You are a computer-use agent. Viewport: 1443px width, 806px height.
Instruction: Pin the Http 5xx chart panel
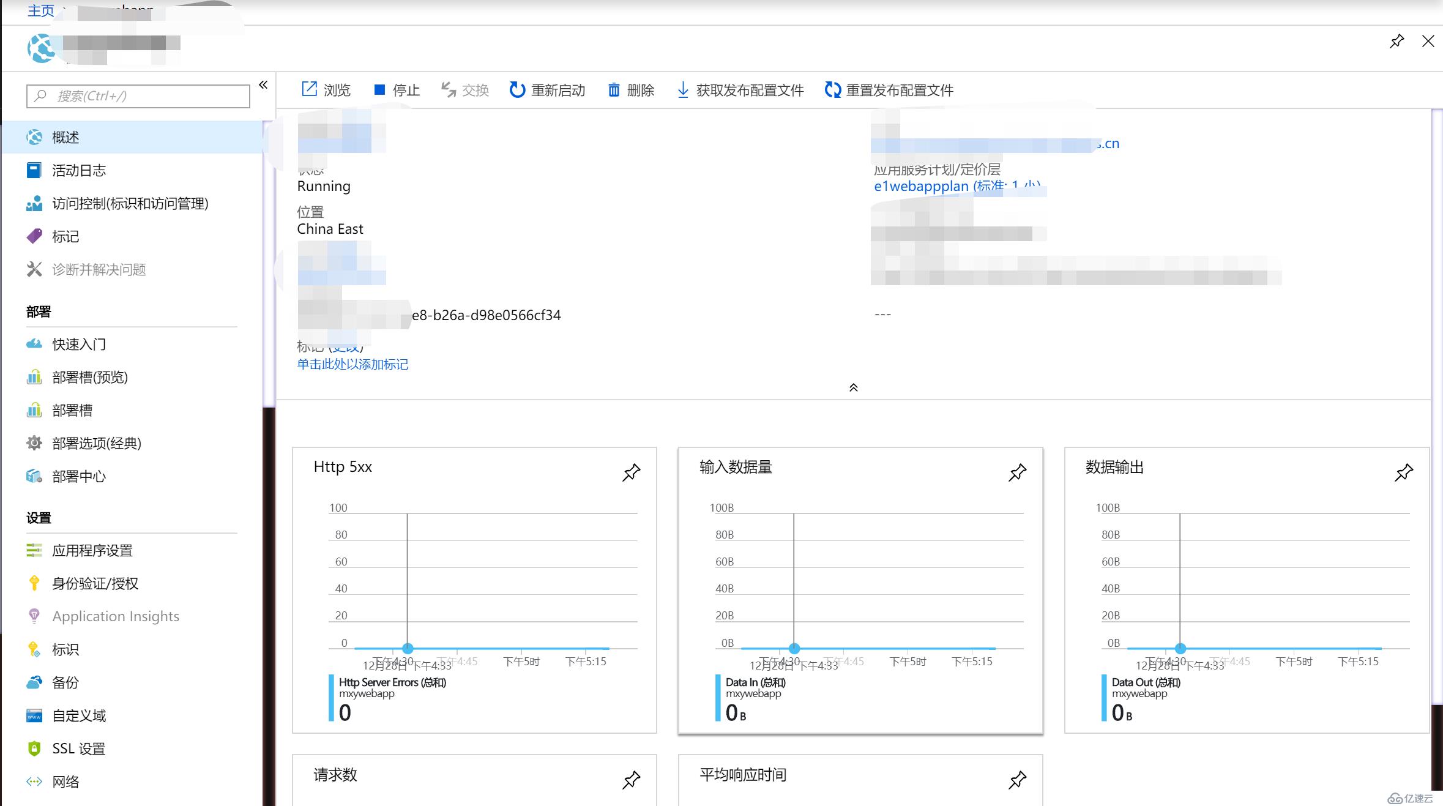[632, 472]
